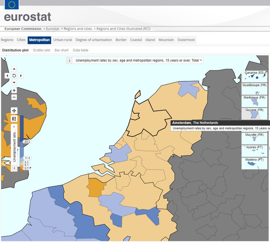Open the Canarias (ES) inset map
This screenshot has height=242, width=270.
[x=254, y=77]
